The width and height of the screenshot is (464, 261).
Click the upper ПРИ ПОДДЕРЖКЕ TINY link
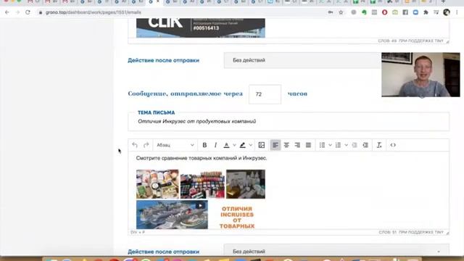click(421, 41)
